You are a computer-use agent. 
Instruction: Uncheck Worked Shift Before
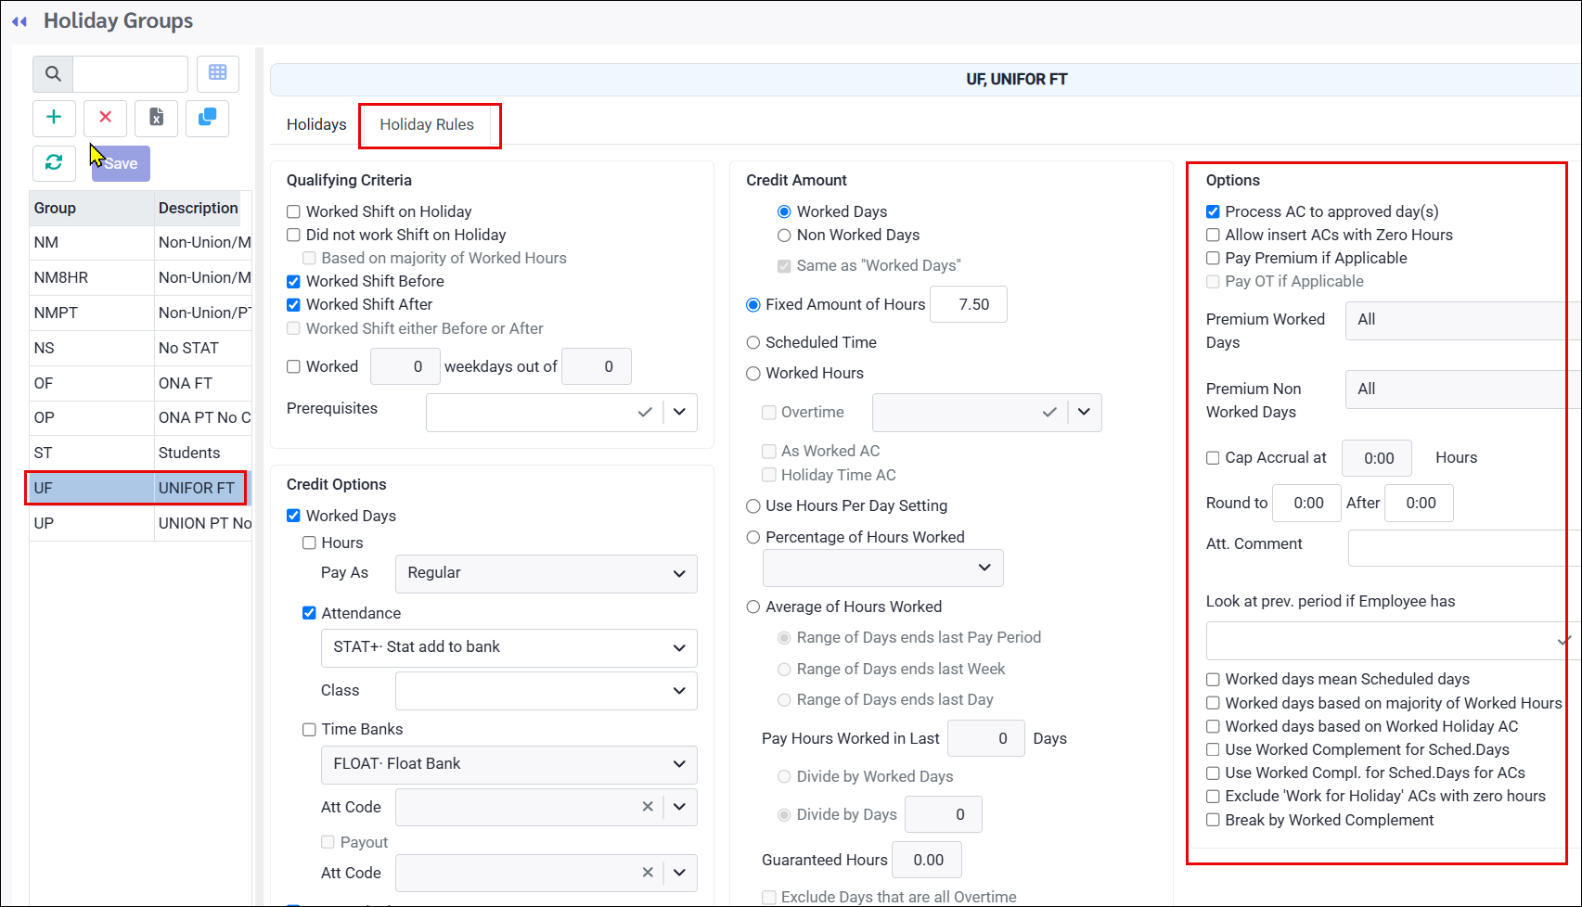tap(294, 281)
